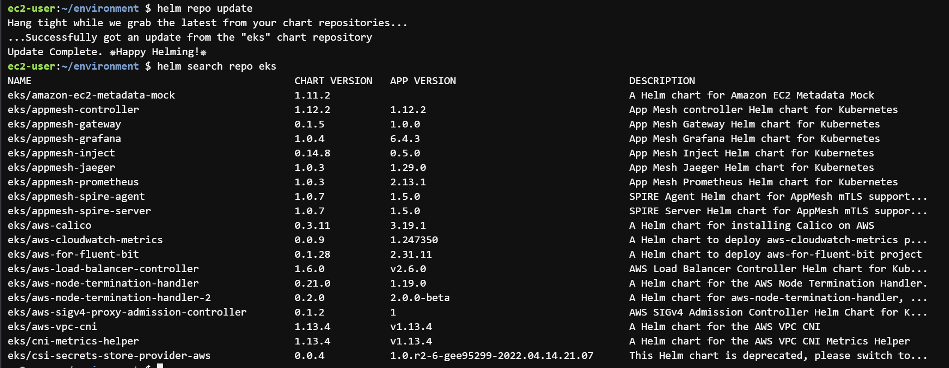The height and width of the screenshot is (368, 949).
Task: Click chart version 0.1.5 of appmesh-gateway
Action: (x=309, y=124)
